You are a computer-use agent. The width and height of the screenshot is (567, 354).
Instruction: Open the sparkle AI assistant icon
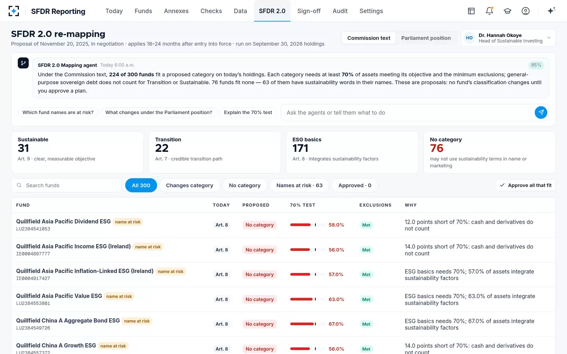[x=551, y=11]
